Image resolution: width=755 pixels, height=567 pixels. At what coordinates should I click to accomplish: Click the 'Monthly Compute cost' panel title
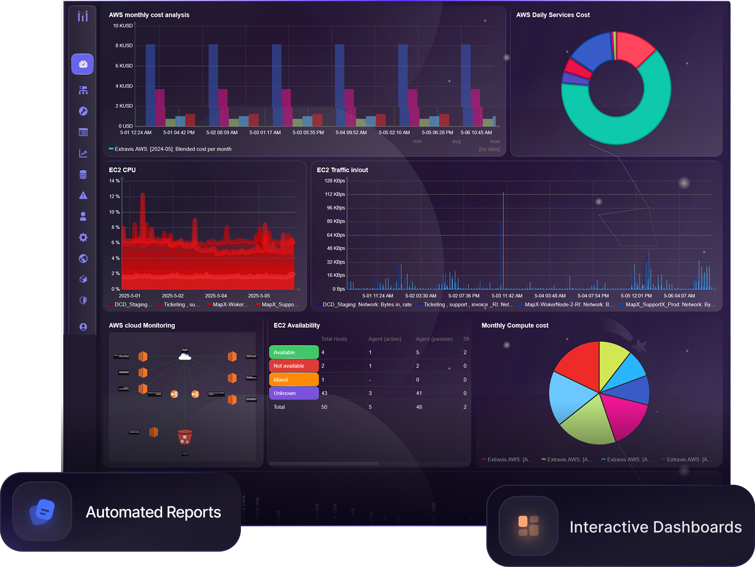[515, 325]
